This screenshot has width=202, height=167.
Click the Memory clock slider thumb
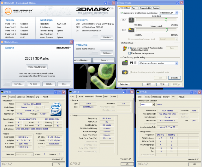(166, 30)
